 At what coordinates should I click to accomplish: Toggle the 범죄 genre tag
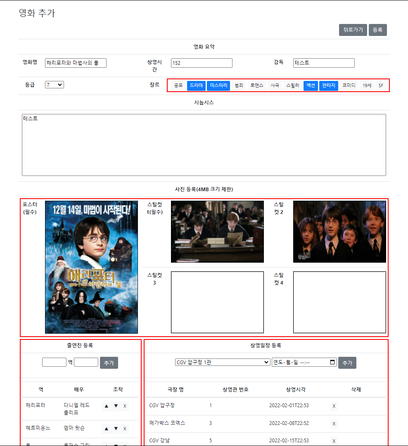click(x=239, y=85)
